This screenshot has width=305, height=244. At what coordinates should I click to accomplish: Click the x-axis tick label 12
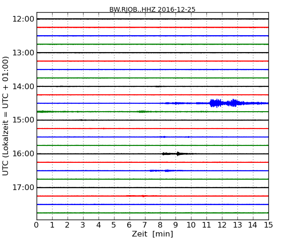[222, 225]
